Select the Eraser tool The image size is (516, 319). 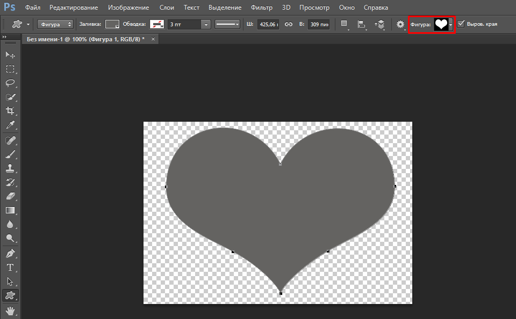click(x=10, y=196)
